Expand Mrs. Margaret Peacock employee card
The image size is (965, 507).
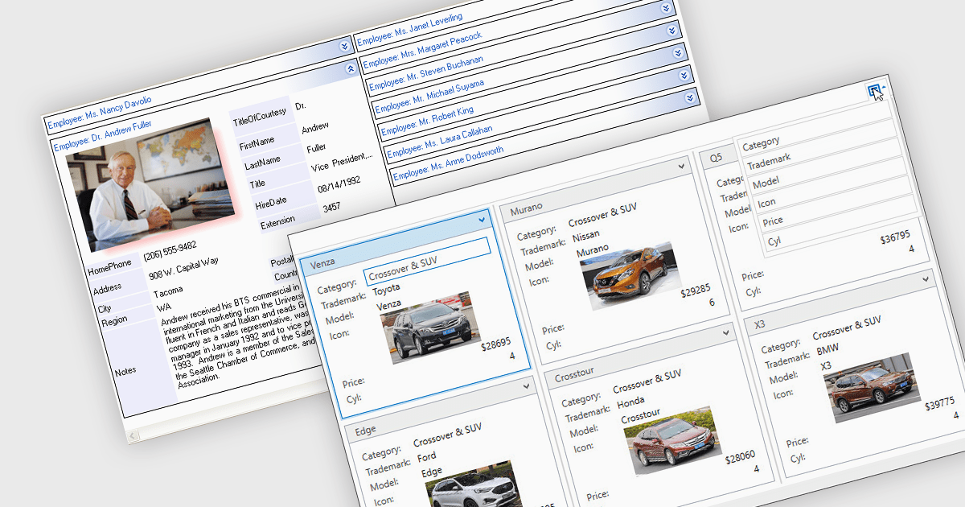point(672,31)
